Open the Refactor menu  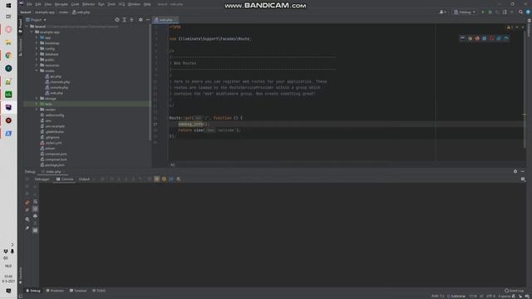point(89,4)
